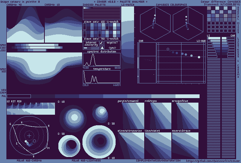241x163 pixels.
Task: Click the 'CAM16UCS COLOURSPACE' heading
Action: (x=171, y=5)
